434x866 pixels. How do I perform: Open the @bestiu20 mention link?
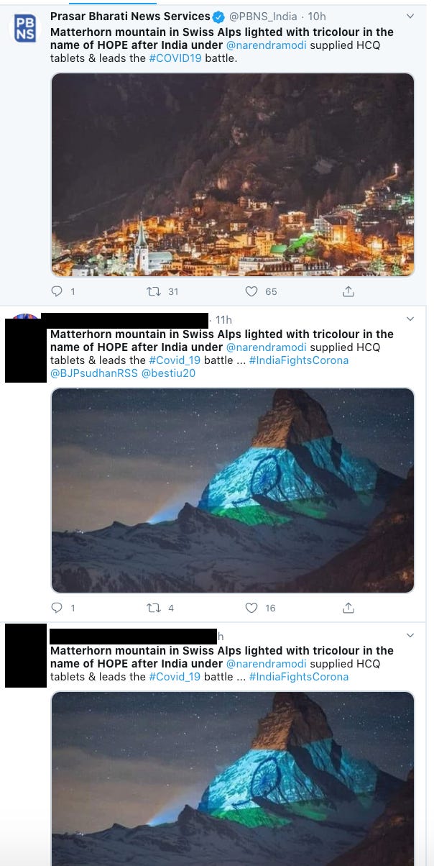pos(168,373)
